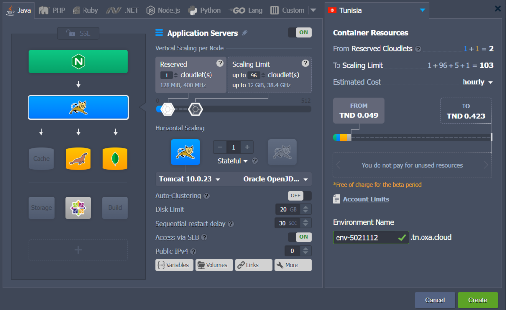The height and width of the screenshot is (310, 506).
Task: Adjust Sequential restart delay stepper
Action: pos(305,223)
